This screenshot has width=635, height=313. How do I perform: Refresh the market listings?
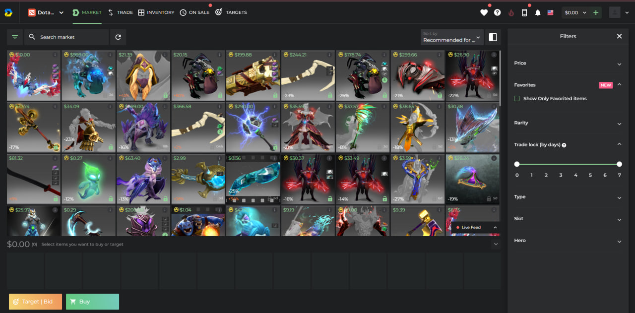[118, 37]
